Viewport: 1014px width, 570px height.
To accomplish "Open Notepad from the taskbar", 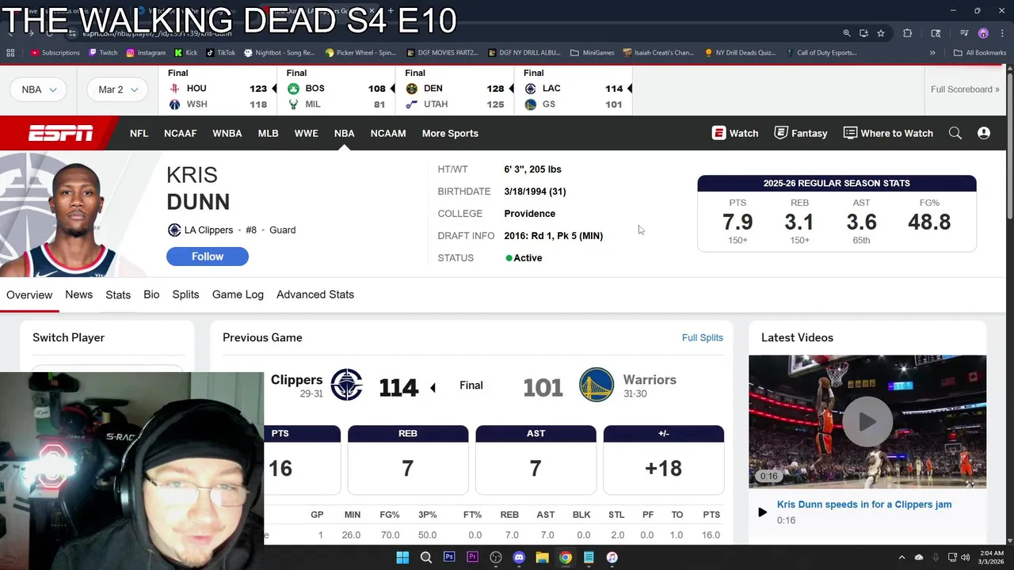I will pos(589,557).
